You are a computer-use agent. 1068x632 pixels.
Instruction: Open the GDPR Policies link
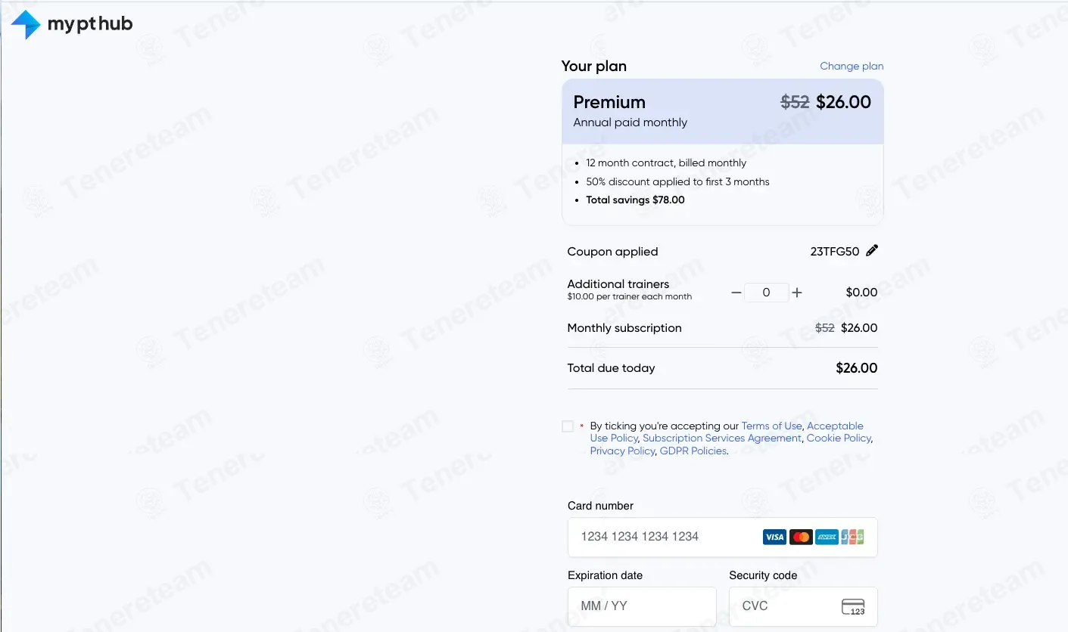(x=693, y=451)
